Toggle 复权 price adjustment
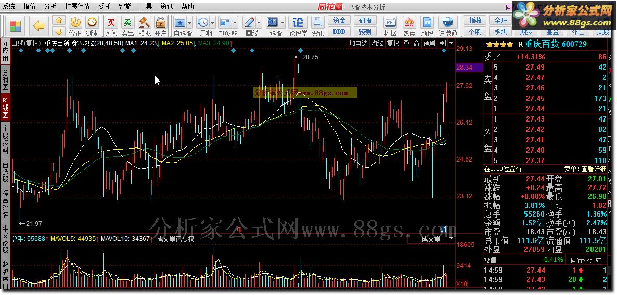The height and width of the screenshot is (295, 617). coord(393,43)
